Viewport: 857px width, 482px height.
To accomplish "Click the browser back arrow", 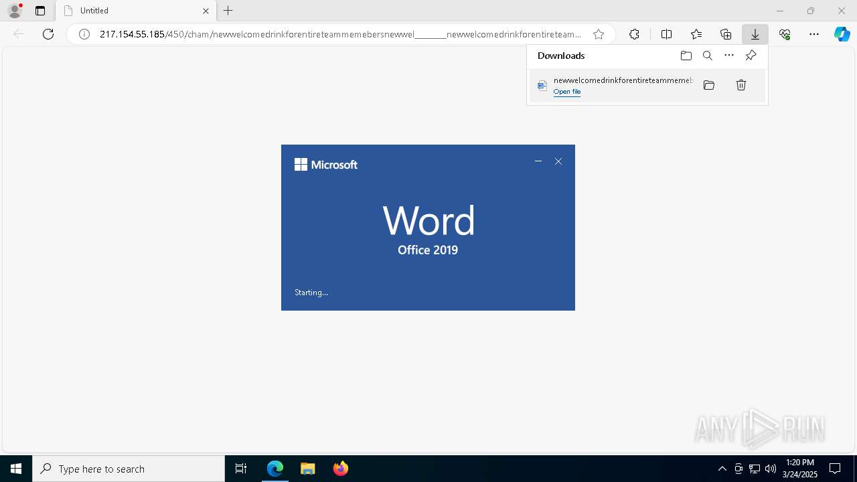I will (x=19, y=34).
